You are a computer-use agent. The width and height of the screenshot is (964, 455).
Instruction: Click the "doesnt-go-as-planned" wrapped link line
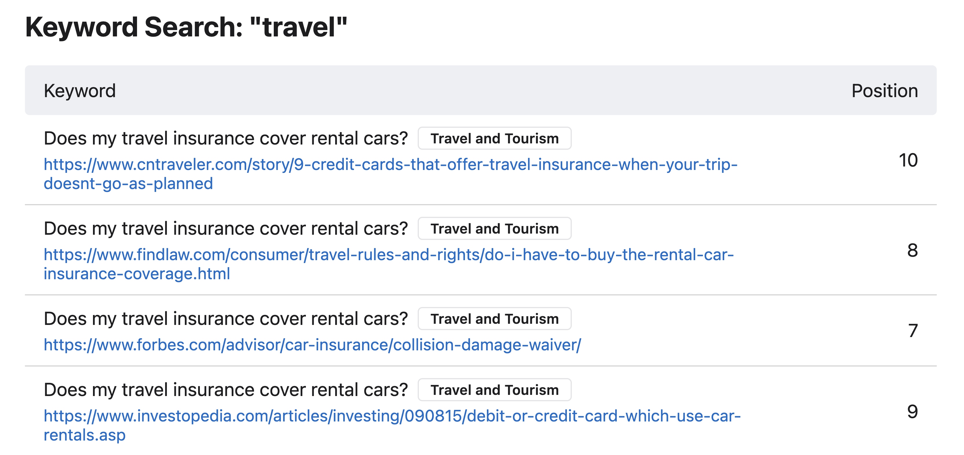(128, 184)
